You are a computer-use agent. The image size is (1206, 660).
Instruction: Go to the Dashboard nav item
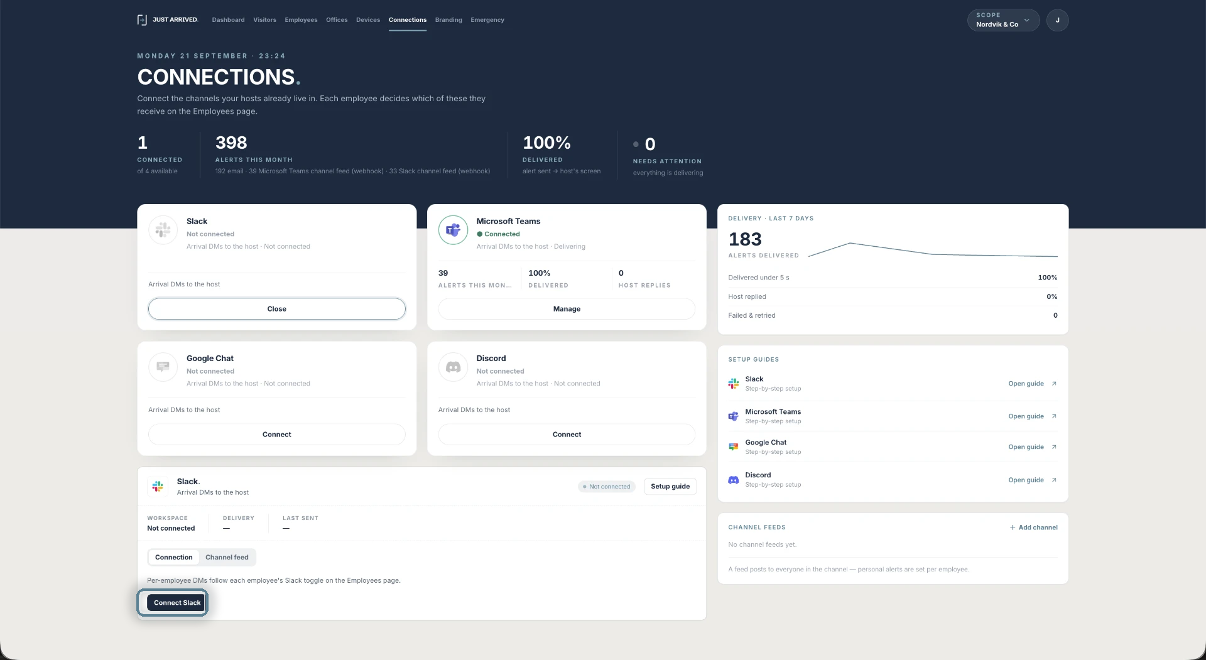[228, 20]
